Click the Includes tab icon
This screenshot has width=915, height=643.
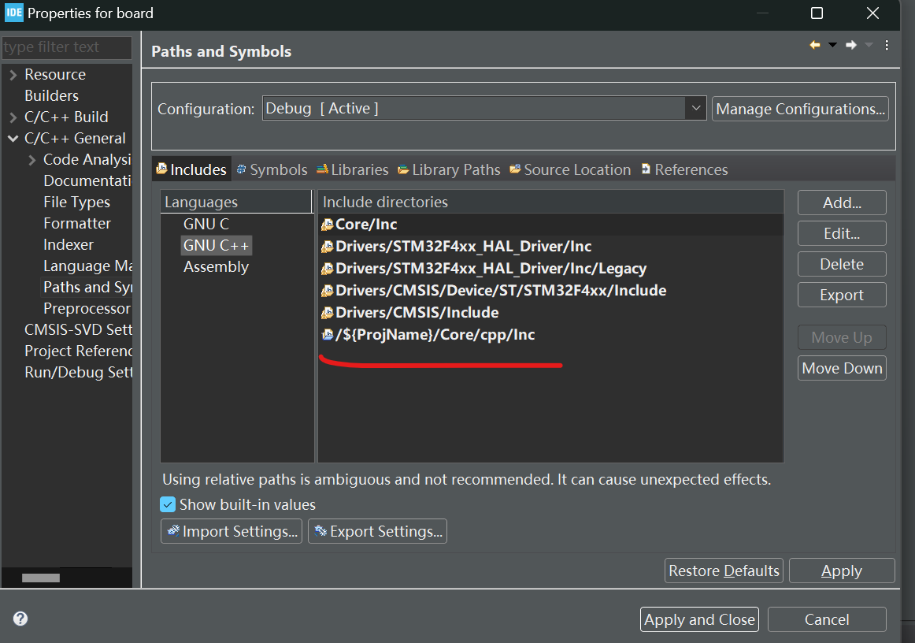[x=161, y=169]
